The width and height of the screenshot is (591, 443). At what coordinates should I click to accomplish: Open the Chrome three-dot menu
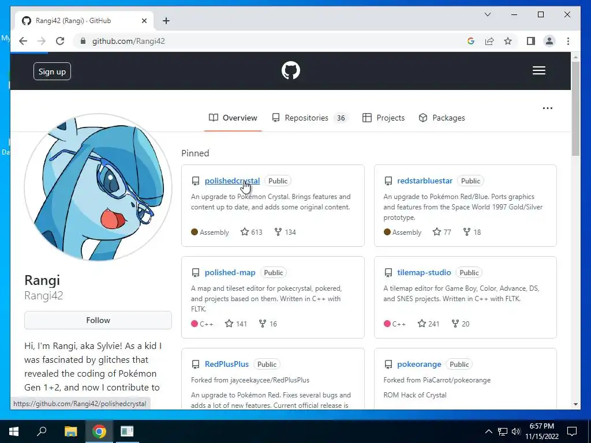pyautogui.click(x=568, y=41)
